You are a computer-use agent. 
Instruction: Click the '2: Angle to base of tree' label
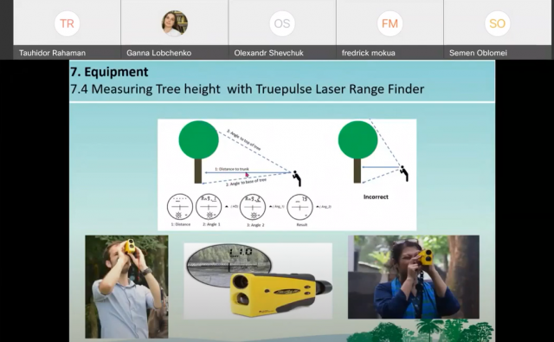(246, 182)
